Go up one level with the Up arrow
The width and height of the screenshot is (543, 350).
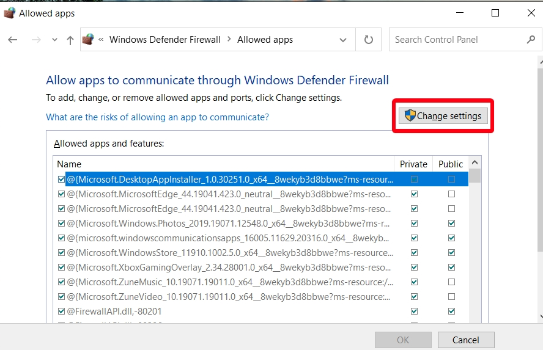click(70, 40)
